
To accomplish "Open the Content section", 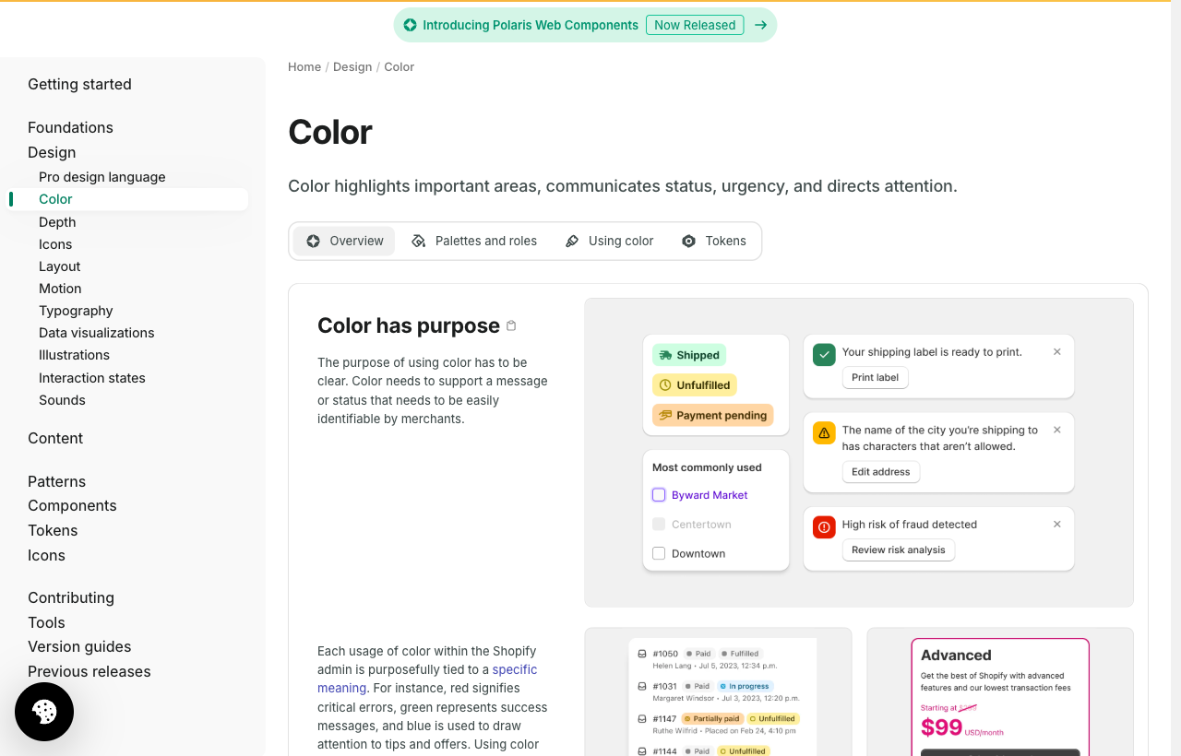I will [x=55, y=438].
